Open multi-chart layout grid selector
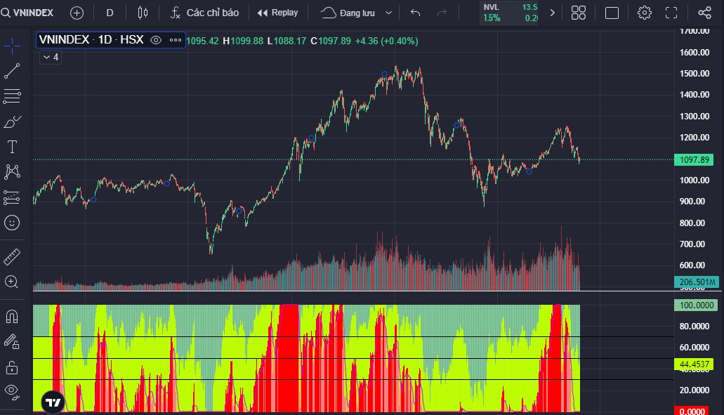This screenshot has width=724, height=415. pos(579,13)
